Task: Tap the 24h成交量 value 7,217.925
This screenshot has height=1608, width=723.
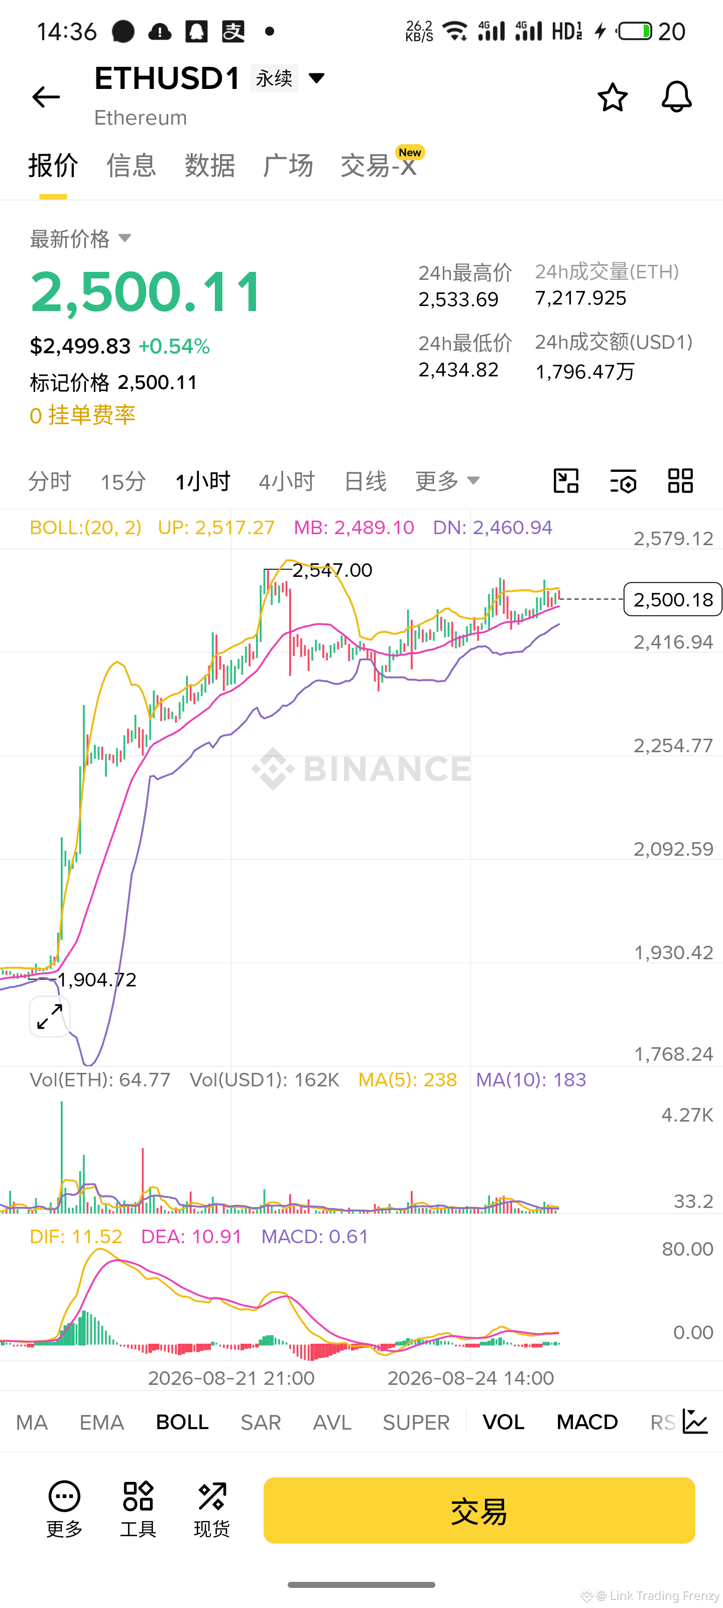Action: click(x=581, y=298)
